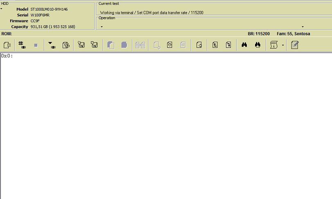Click the Fam: 55, Sentosa text
Image resolution: width=332 pixels, height=199 pixels.
294,34
